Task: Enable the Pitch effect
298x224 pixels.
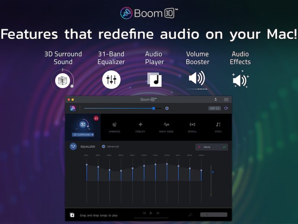Action: [x=218, y=127]
